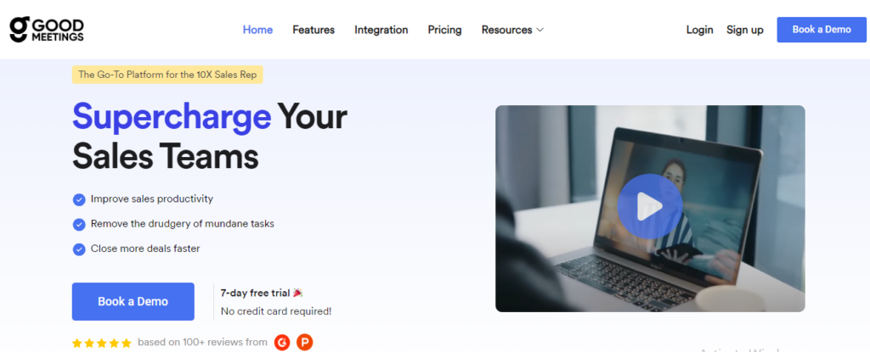Click the Sign up link
Viewport: 870px width, 352px height.
click(x=744, y=30)
